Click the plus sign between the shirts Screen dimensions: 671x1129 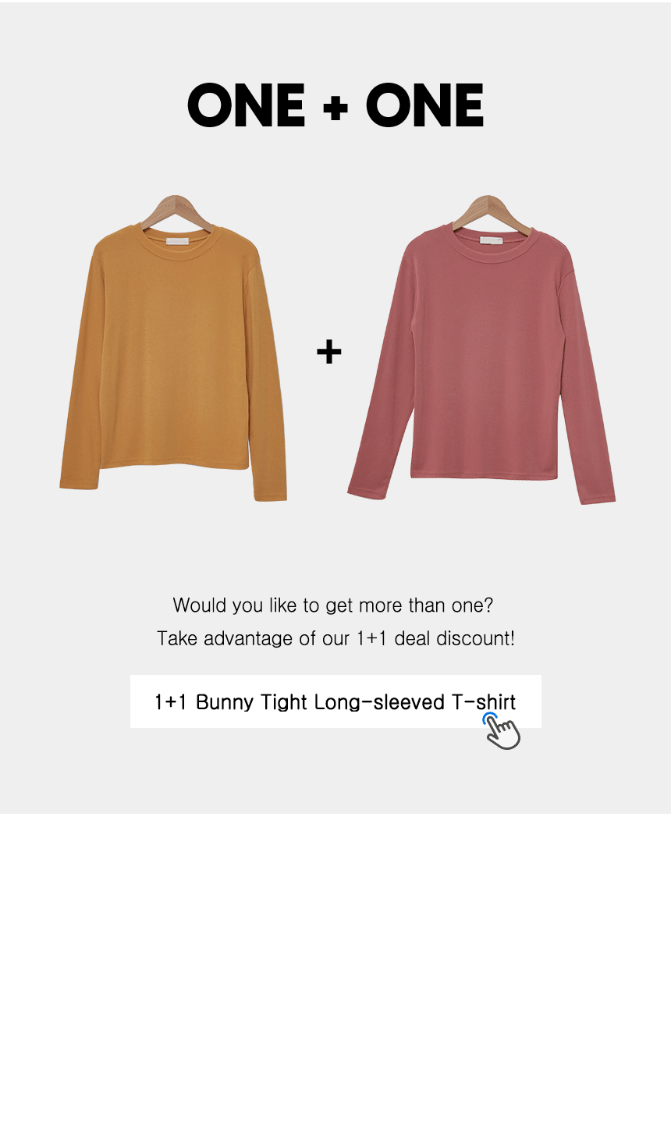pyautogui.click(x=329, y=352)
